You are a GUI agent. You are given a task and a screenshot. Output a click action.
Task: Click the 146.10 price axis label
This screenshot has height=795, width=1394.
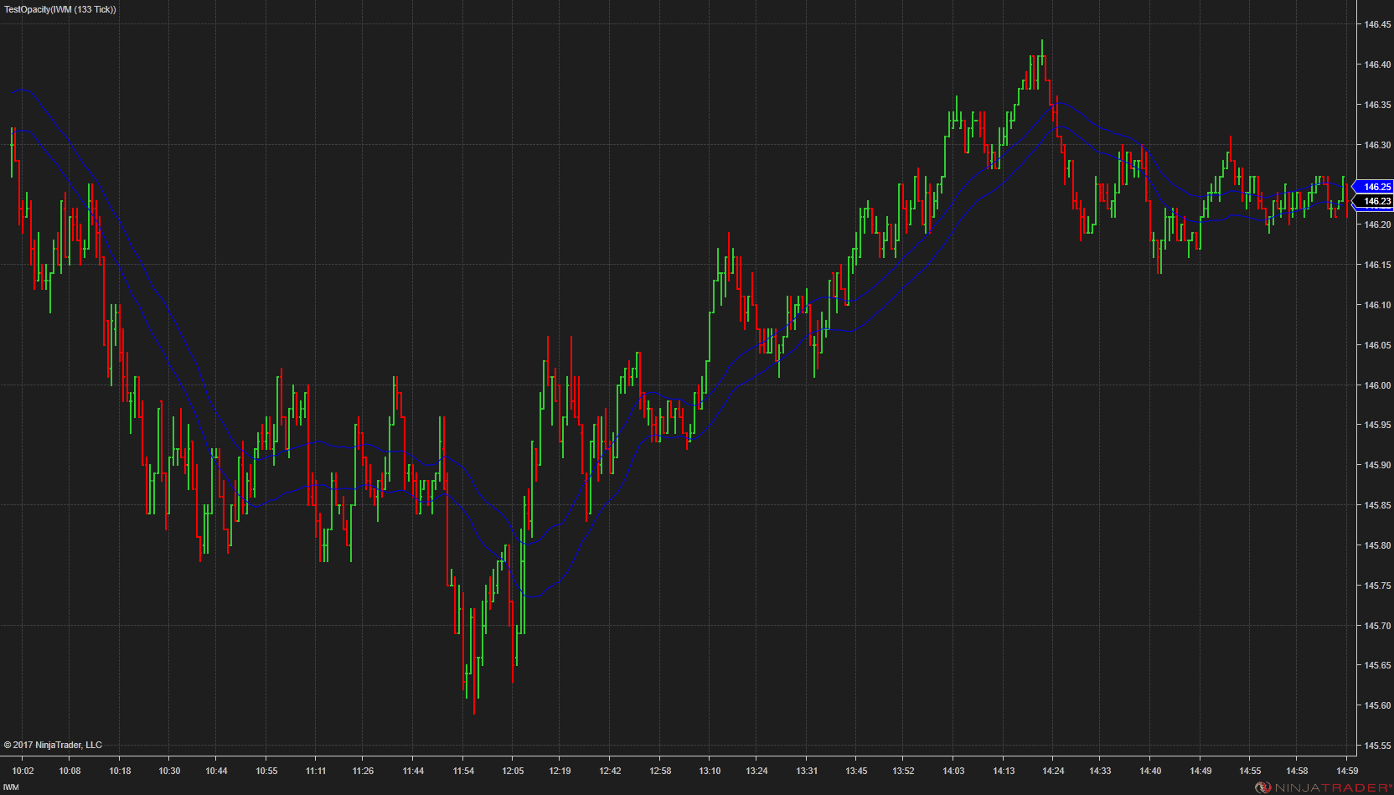click(1377, 305)
